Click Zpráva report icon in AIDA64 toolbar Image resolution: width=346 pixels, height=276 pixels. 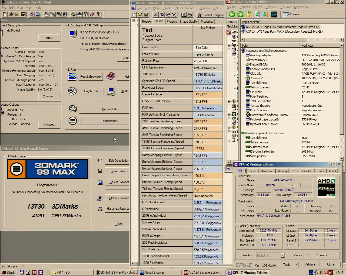tap(291, 14)
